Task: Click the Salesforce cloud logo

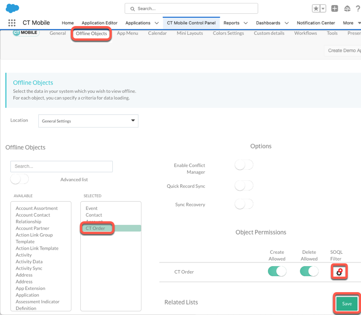Action: pos(12,8)
